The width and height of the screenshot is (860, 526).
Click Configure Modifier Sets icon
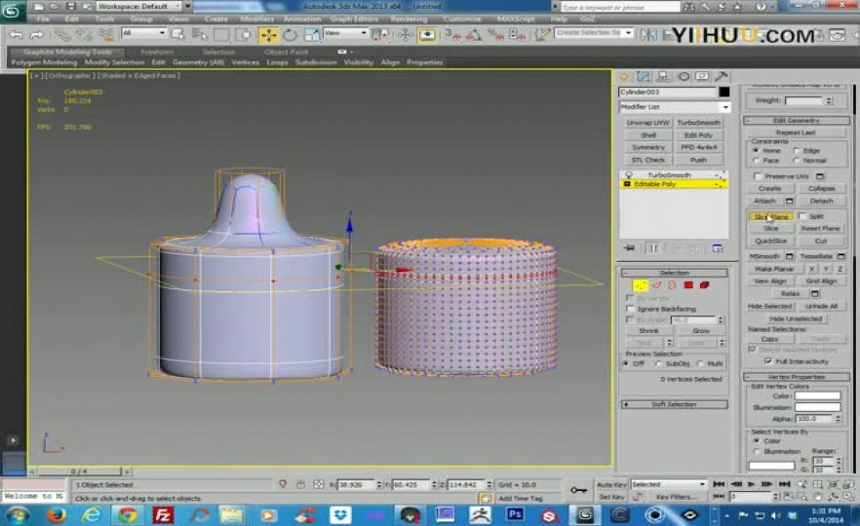[718, 248]
